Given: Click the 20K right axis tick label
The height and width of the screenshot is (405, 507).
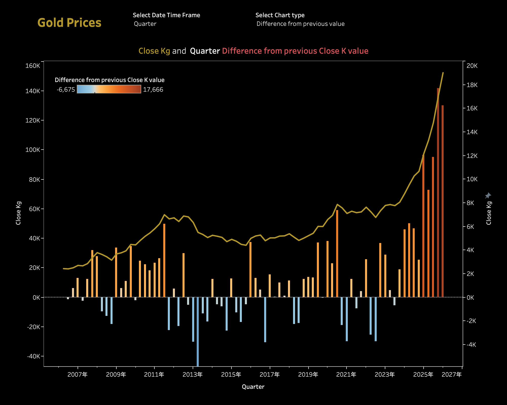Looking at the screenshot, I should (472, 66).
